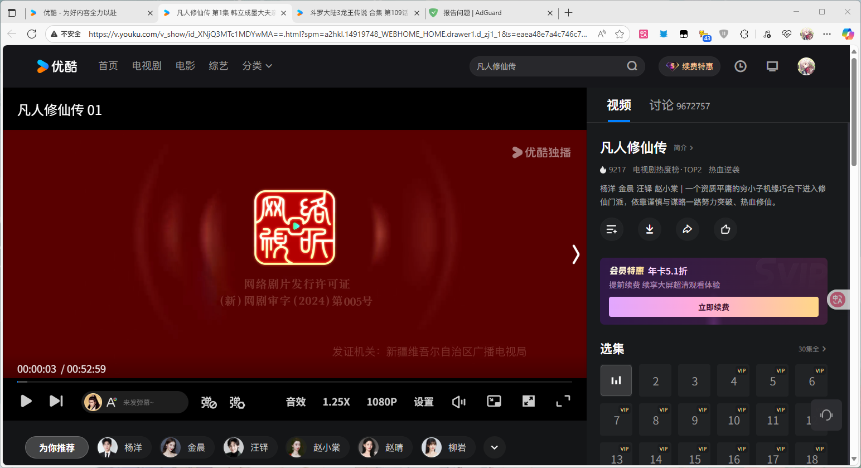Select the 为你推荐 recommendation chip
This screenshot has height=468, width=861.
57,447
